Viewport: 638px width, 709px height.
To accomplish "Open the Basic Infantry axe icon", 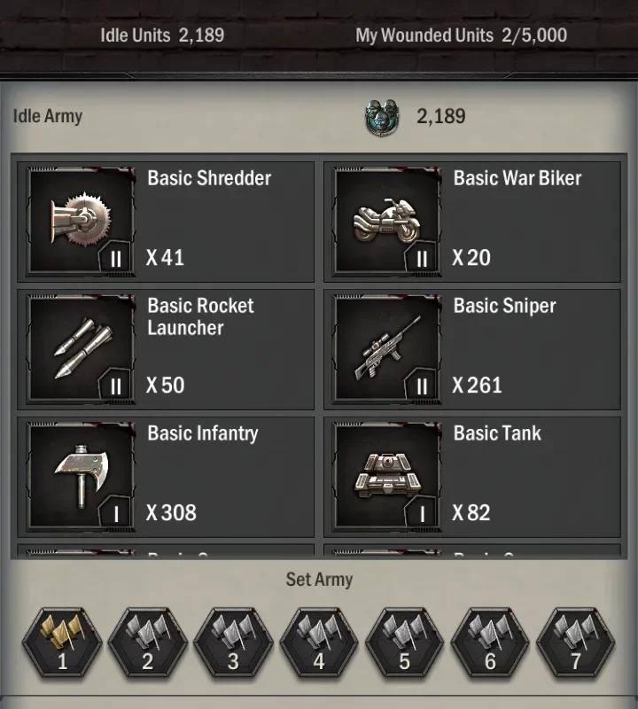I will point(81,476).
